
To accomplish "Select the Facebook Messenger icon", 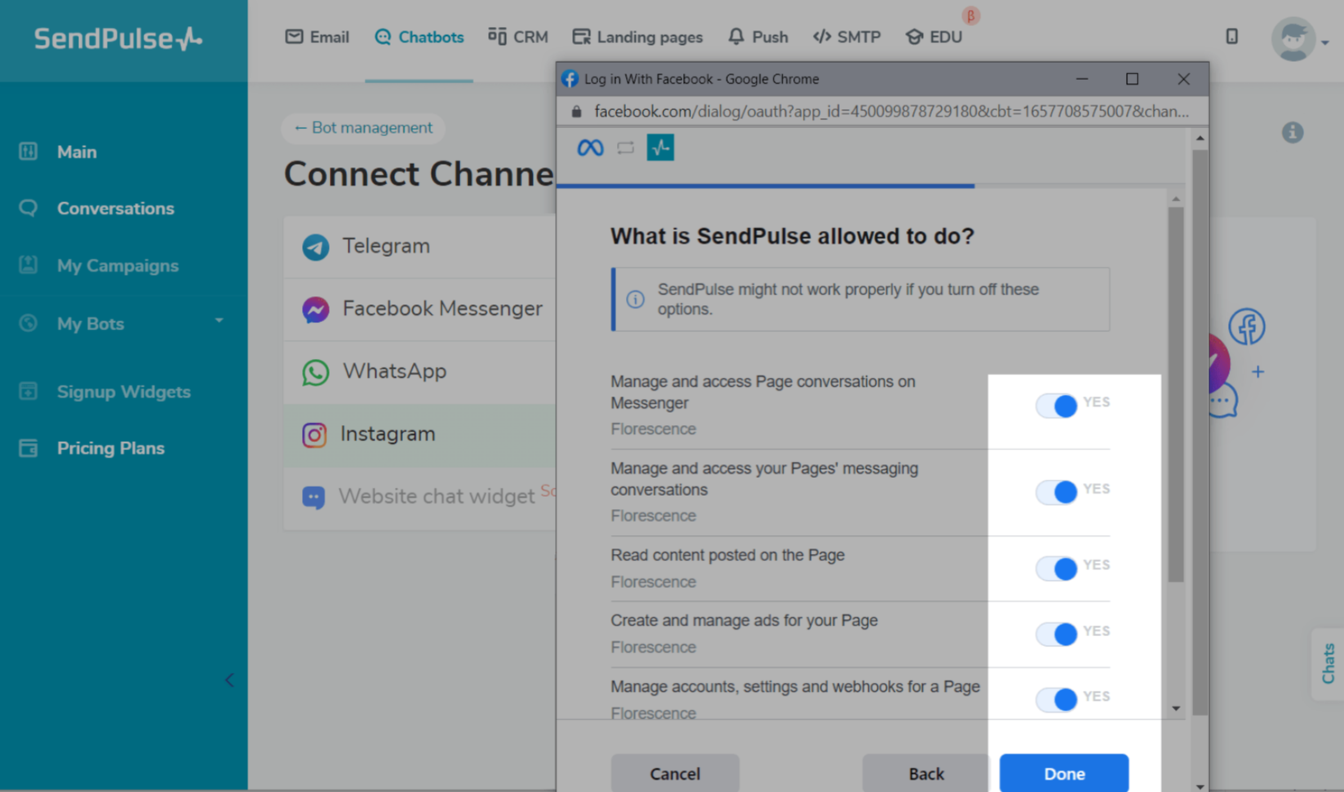I will pyautogui.click(x=316, y=309).
